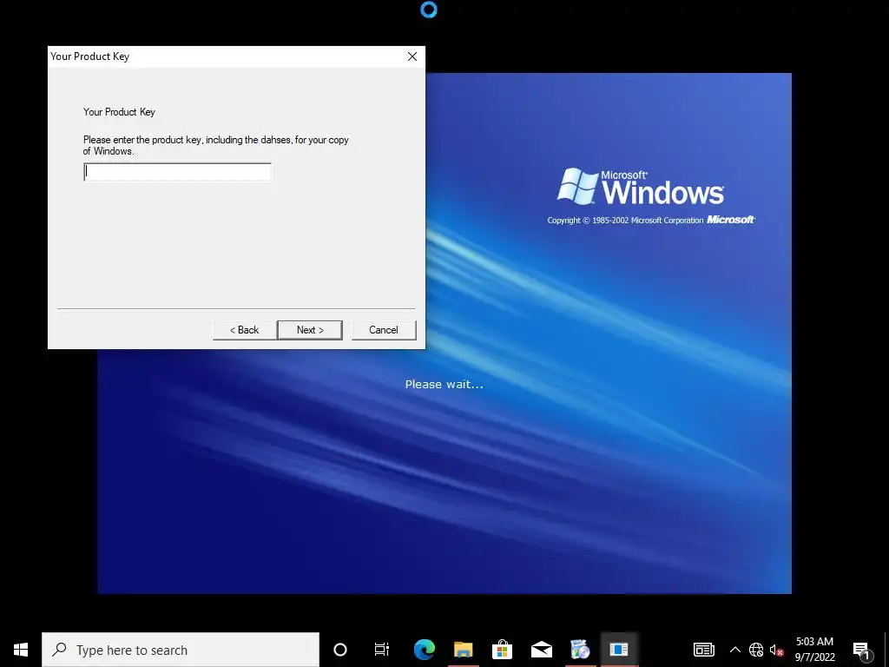
Task: Cancel the product key dialog
Action: coord(384,330)
